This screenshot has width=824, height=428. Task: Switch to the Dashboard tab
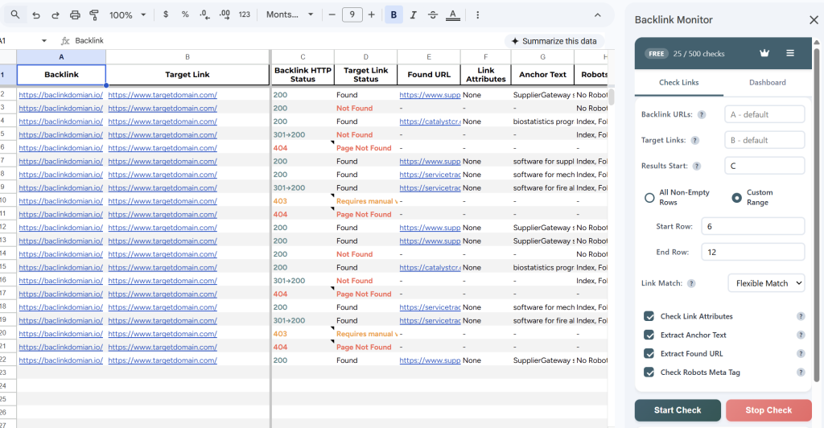coord(767,82)
